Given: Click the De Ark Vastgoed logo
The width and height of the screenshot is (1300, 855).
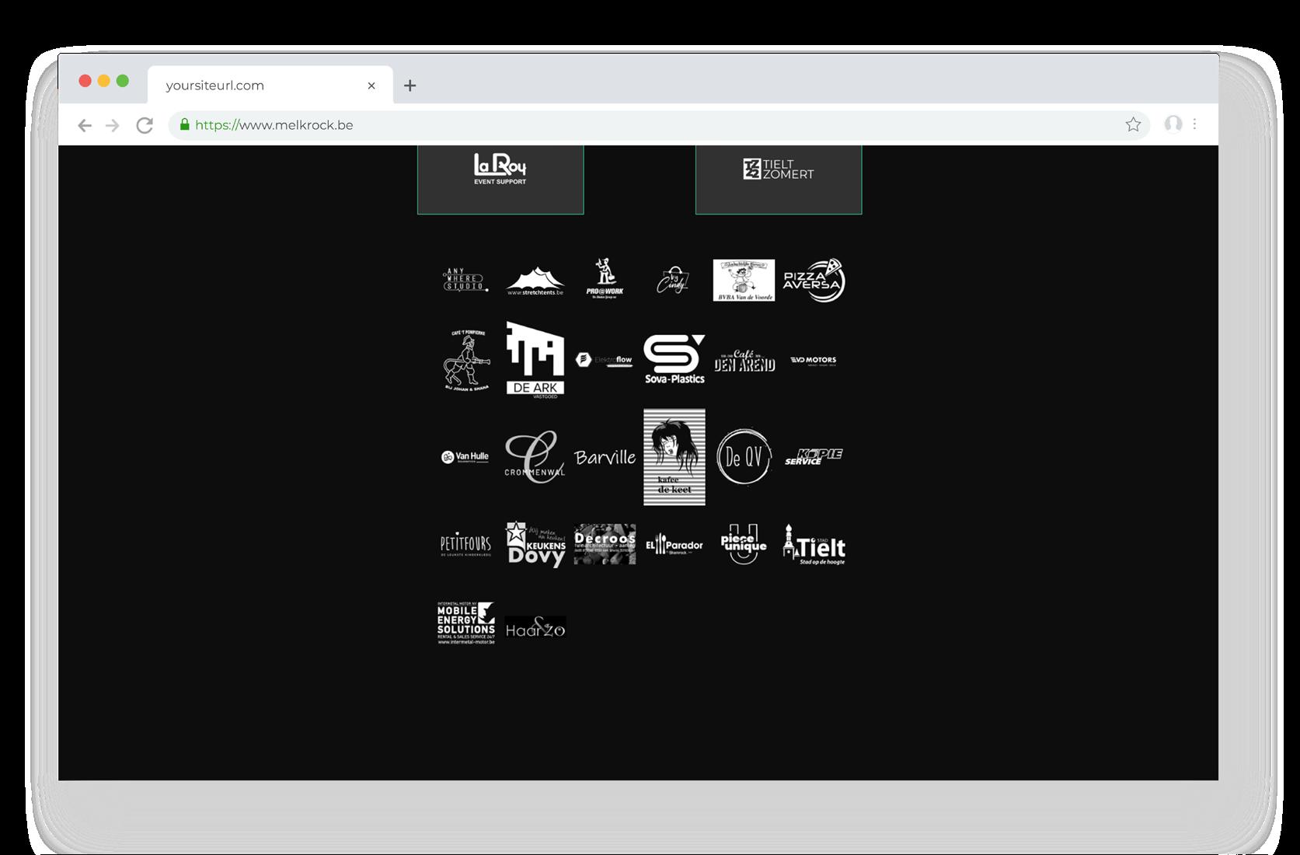Looking at the screenshot, I should 535,360.
